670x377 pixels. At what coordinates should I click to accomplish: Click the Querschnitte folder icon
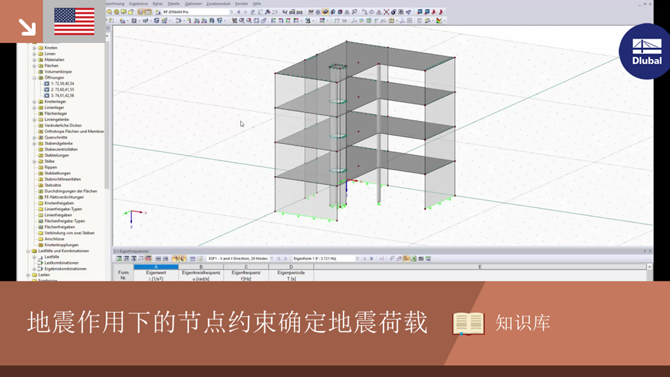click(x=41, y=137)
